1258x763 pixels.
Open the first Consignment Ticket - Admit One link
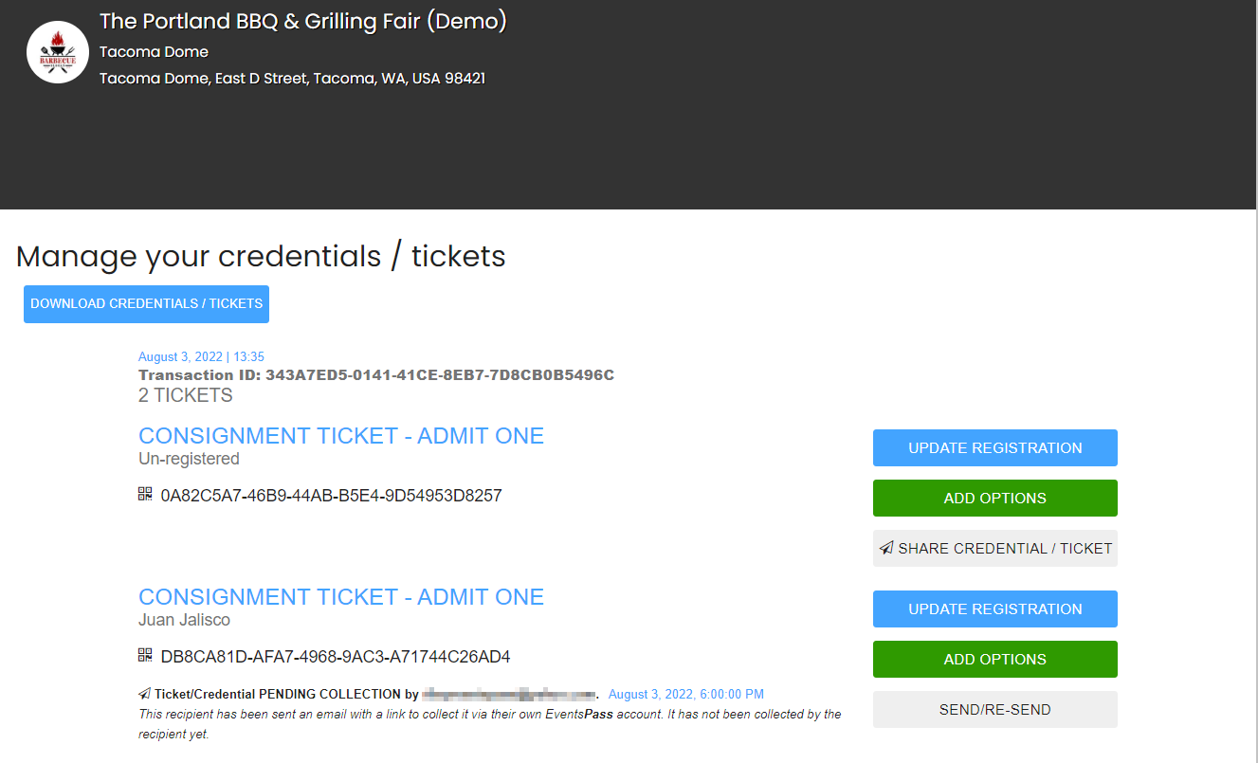pyautogui.click(x=341, y=436)
